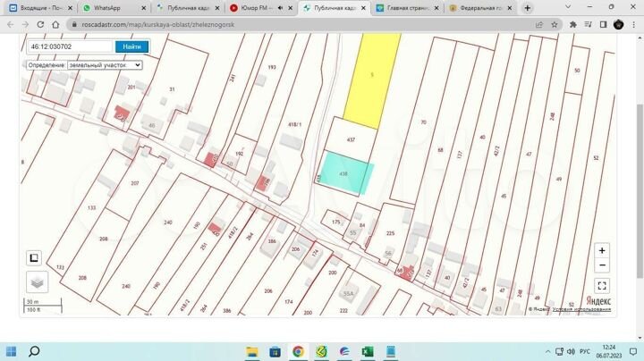
Task: Go to the browser home page icon
Action: point(55,25)
